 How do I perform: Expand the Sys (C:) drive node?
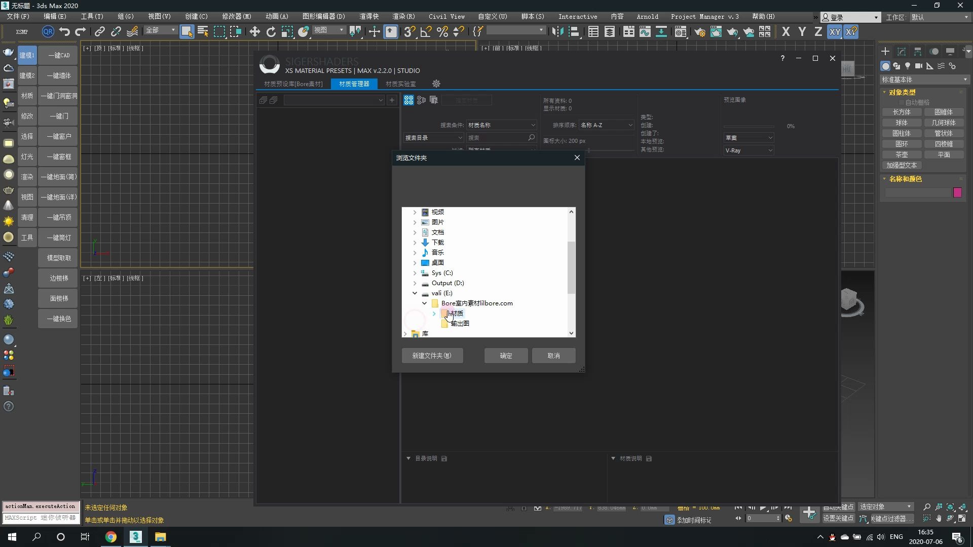415,272
